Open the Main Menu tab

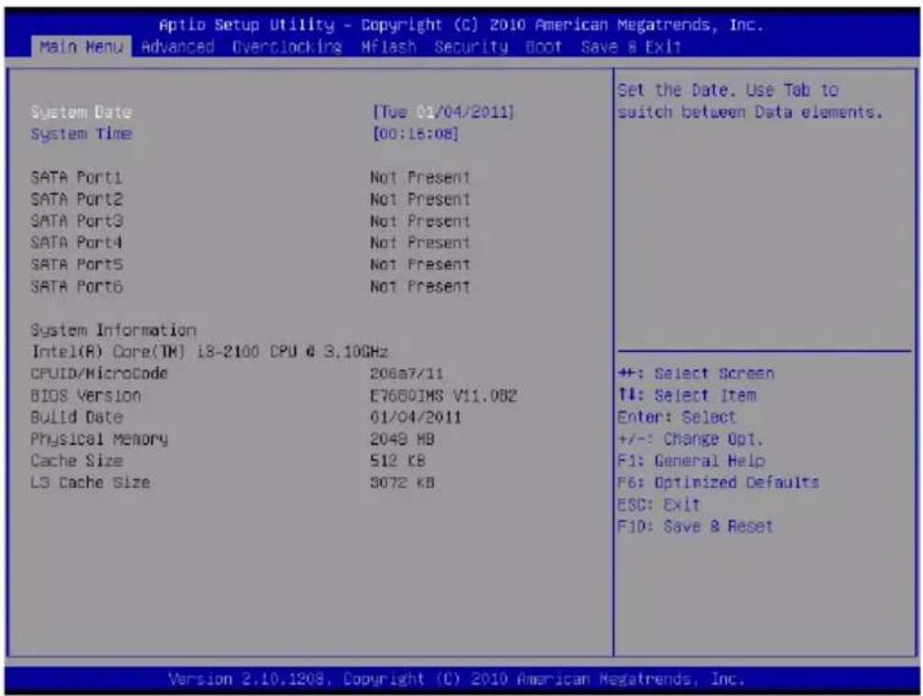(81, 47)
